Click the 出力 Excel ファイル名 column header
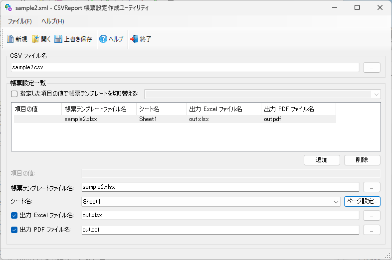The width and height of the screenshot is (392, 260). click(x=223, y=109)
